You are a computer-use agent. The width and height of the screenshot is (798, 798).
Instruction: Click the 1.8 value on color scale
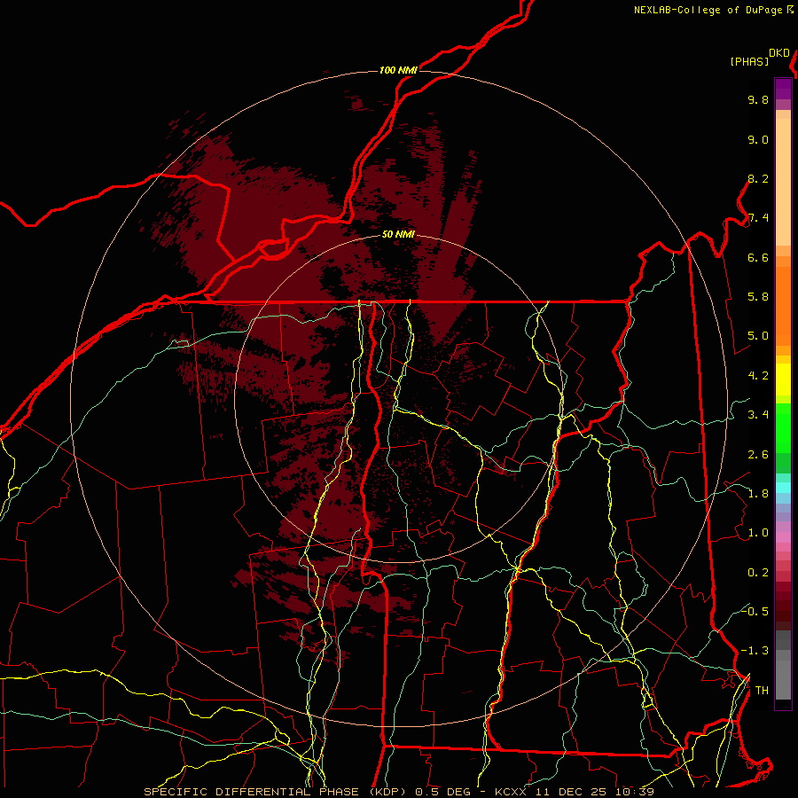pyautogui.click(x=758, y=494)
